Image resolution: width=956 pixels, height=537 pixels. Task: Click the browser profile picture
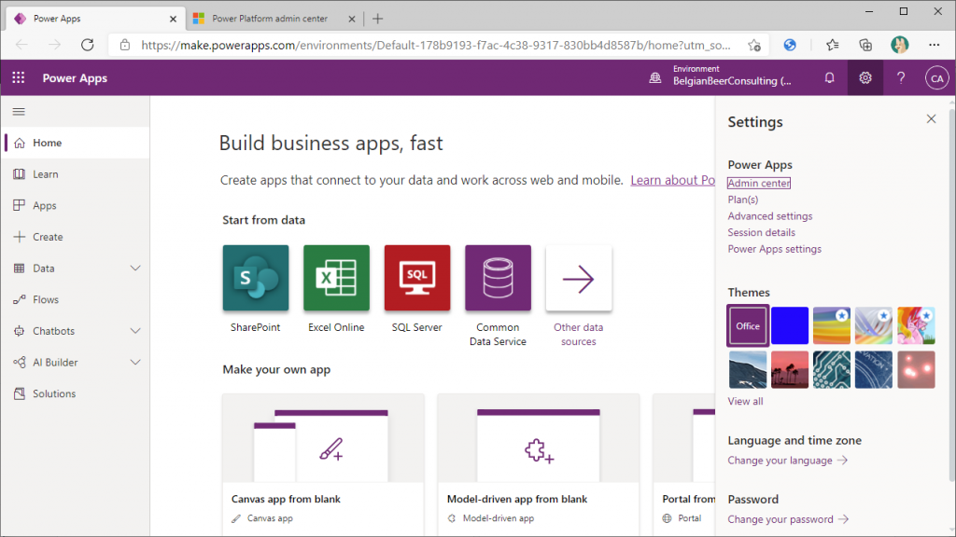click(x=899, y=45)
